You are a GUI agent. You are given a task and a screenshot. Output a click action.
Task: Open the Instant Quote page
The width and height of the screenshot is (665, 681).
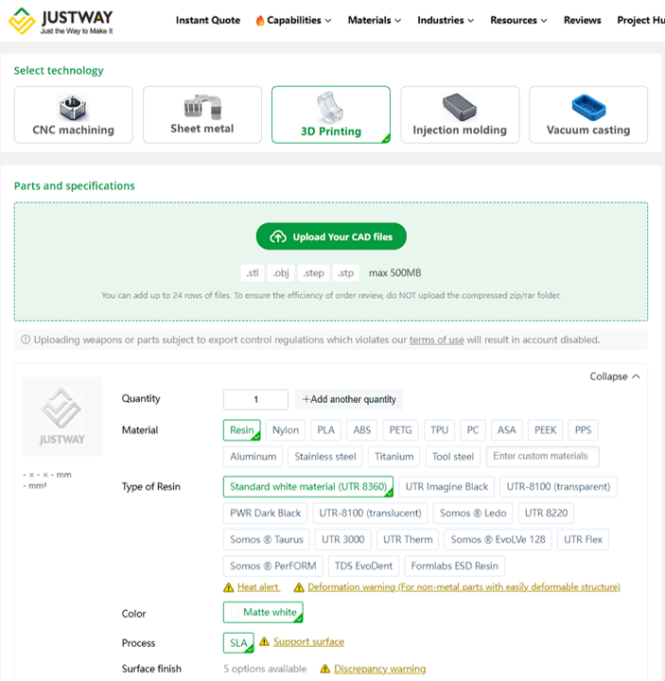click(207, 20)
